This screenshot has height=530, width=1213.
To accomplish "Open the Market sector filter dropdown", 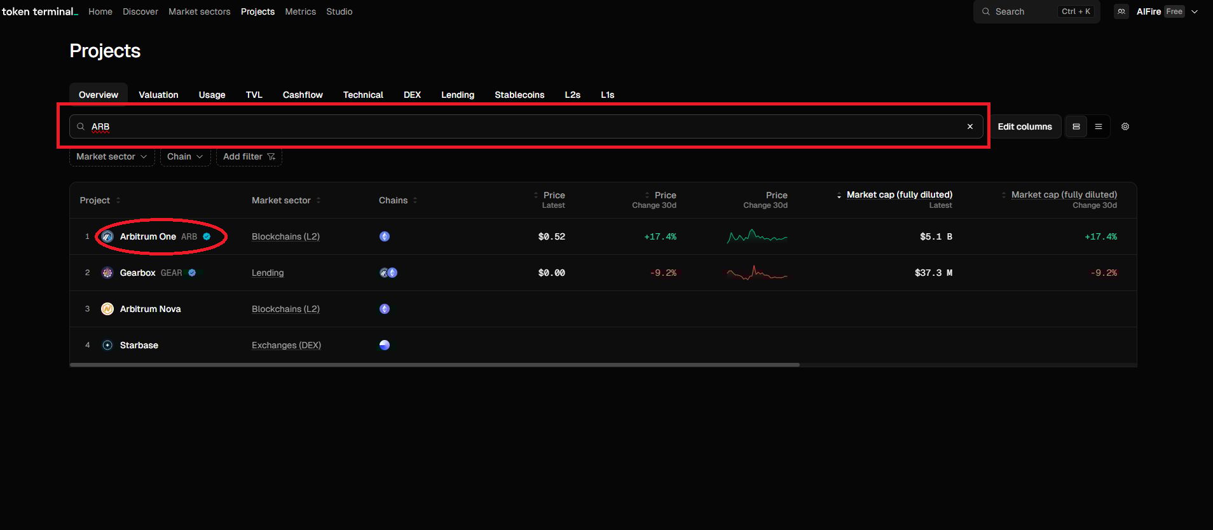I will tap(112, 156).
